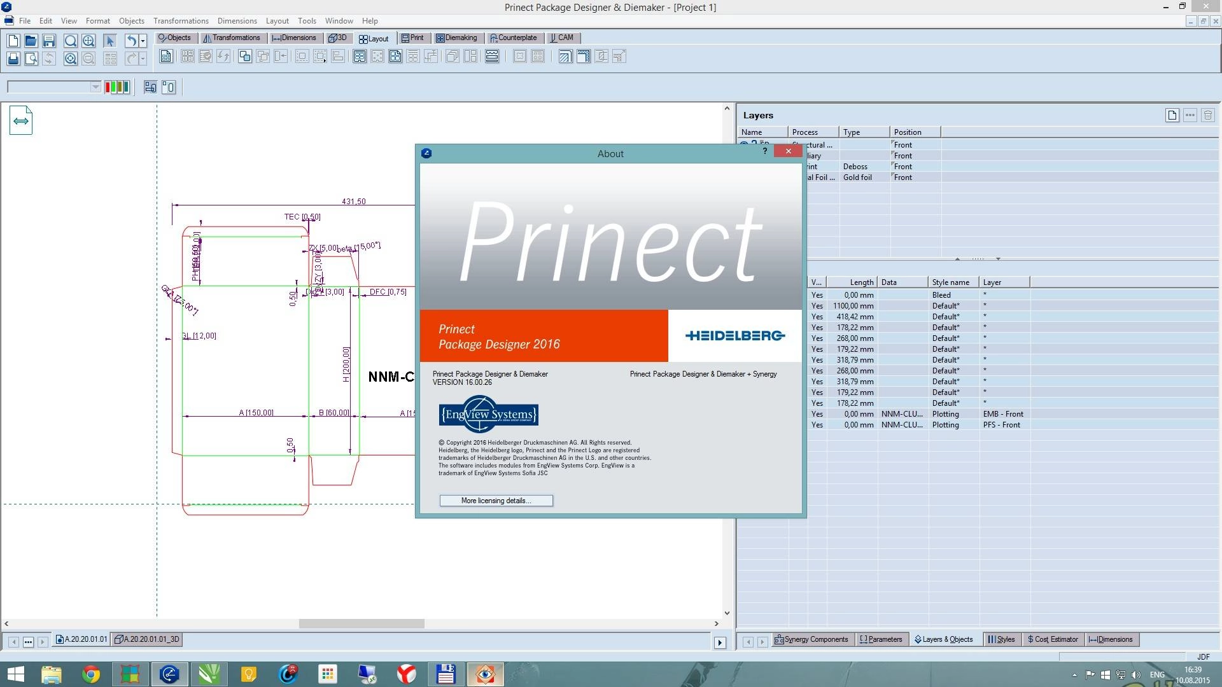
Task: Open Chrome from the Windows taskbar
Action: pyautogui.click(x=90, y=674)
